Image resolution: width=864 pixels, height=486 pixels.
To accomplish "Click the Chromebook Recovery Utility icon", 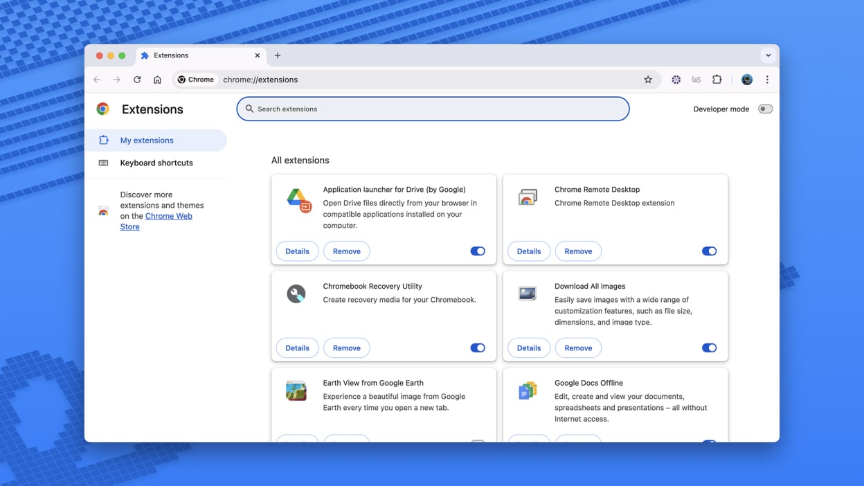I will (x=296, y=294).
